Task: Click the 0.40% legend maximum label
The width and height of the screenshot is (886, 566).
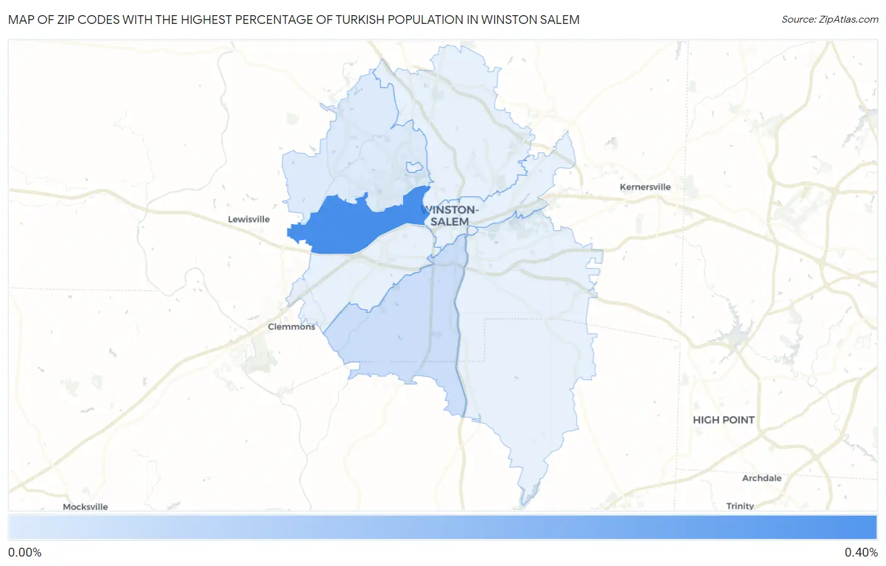Action: pos(861,553)
